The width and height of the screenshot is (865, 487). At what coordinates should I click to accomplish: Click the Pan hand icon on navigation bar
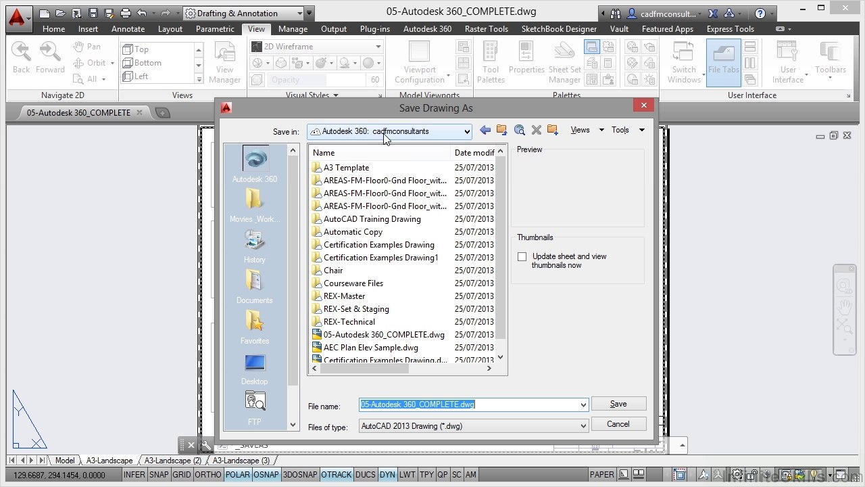(x=844, y=306)
